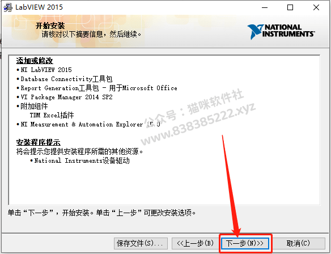Select the TDM Excel插件 sub-item

point(52,115)
